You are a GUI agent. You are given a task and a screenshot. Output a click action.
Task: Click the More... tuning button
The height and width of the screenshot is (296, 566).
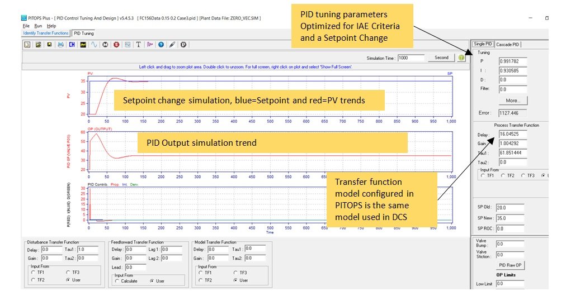(513, 101)
